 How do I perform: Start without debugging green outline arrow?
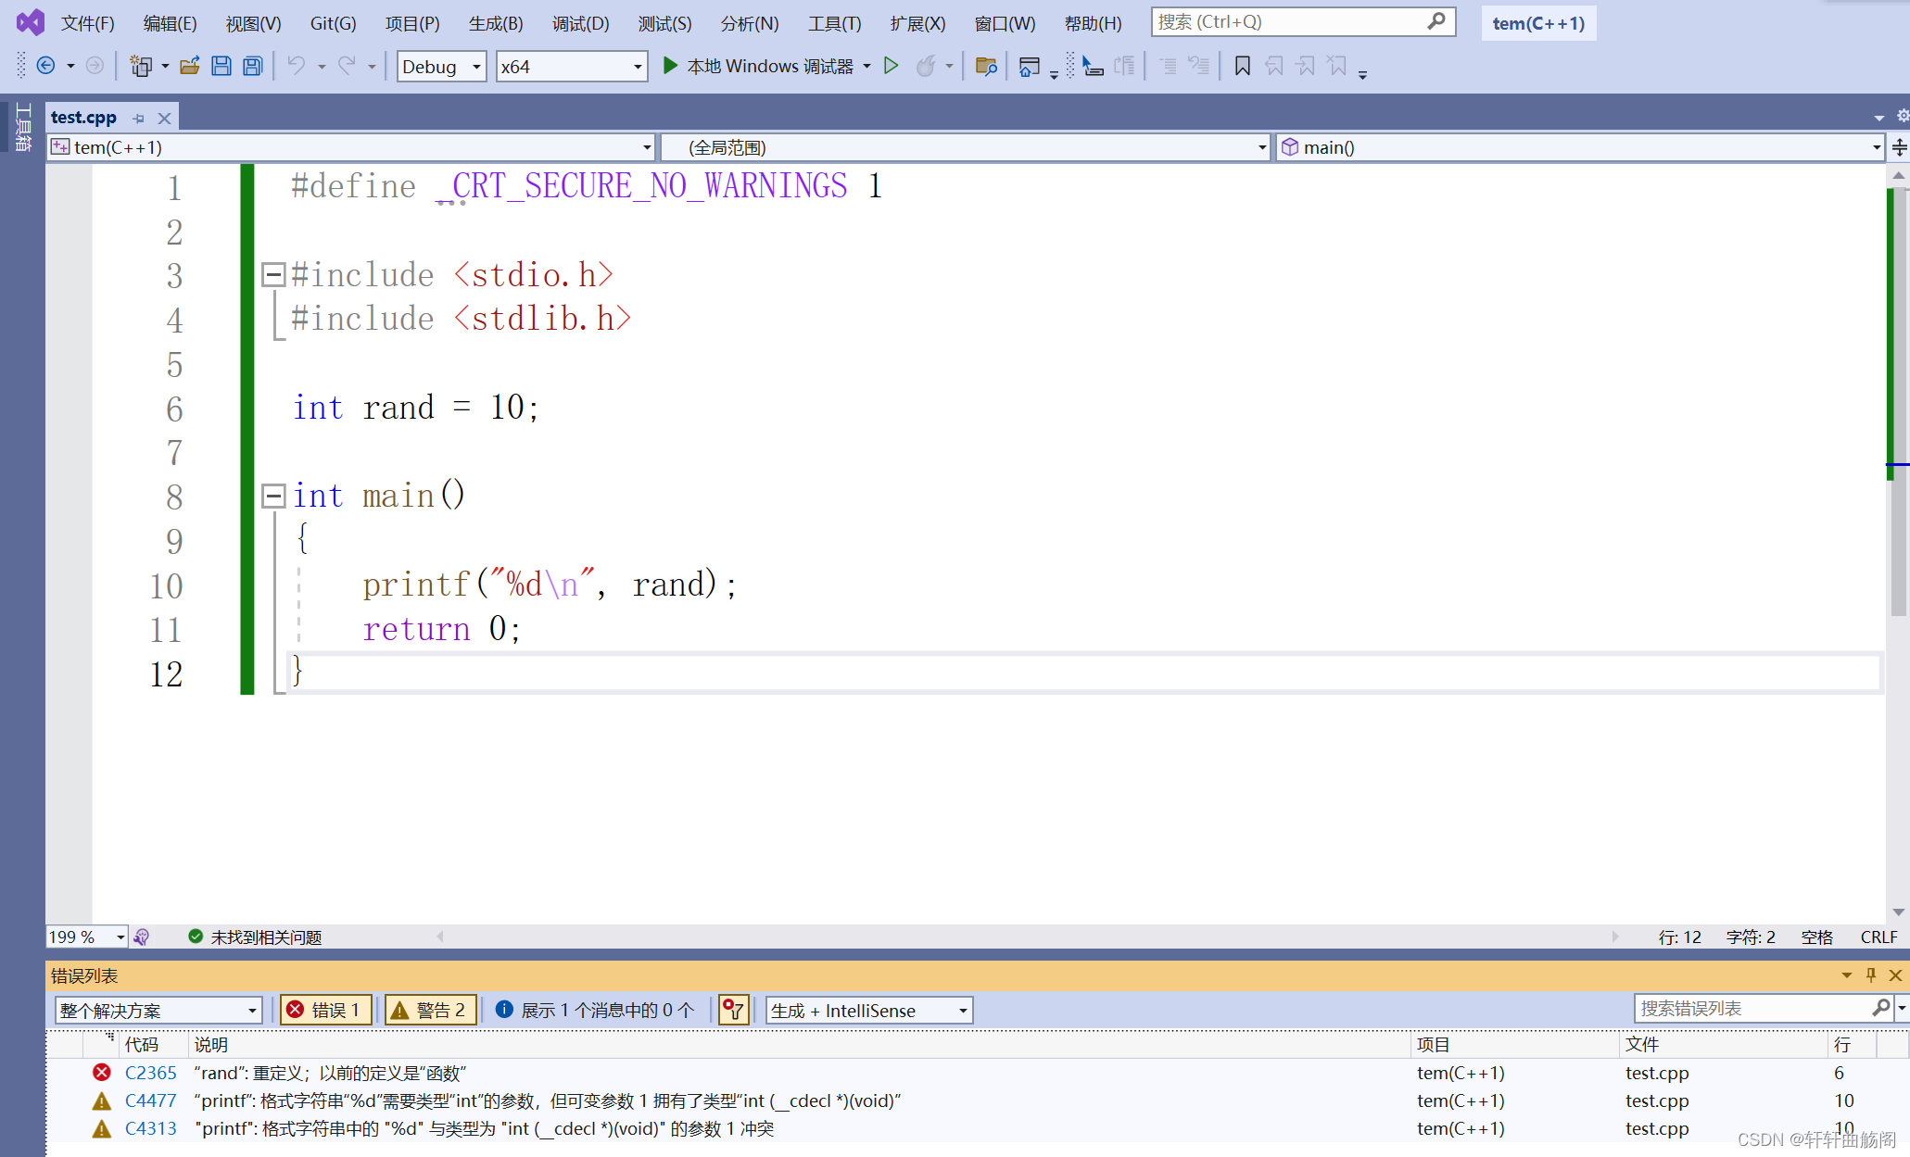tap(891, 66)
